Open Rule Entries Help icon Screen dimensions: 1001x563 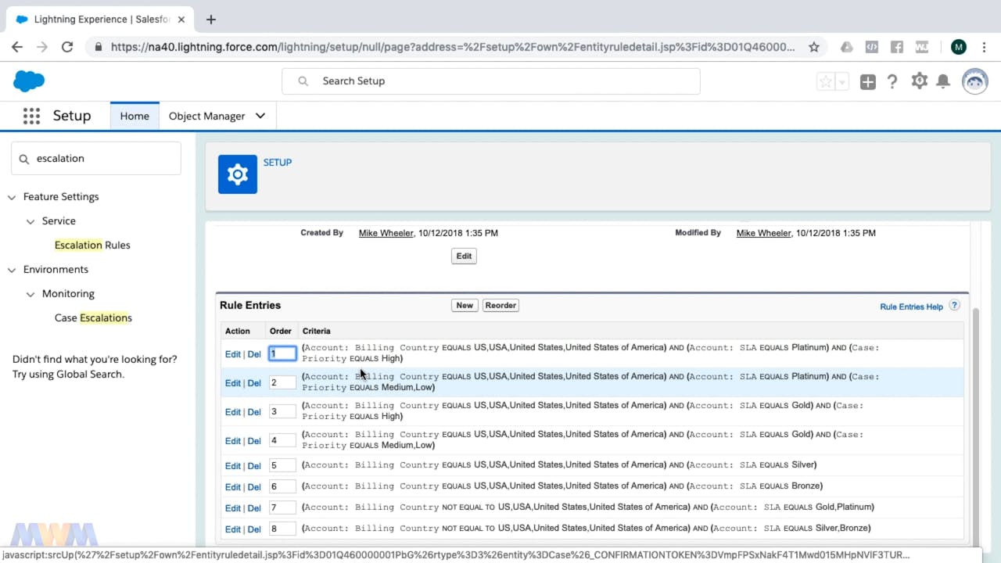click(x=954, y=306)
